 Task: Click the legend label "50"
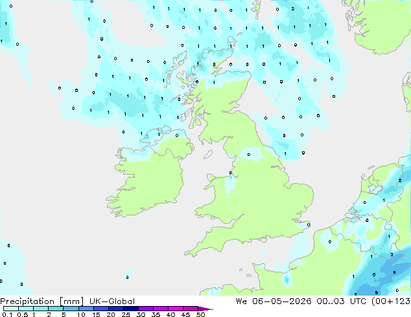click(x=200, y=314)
